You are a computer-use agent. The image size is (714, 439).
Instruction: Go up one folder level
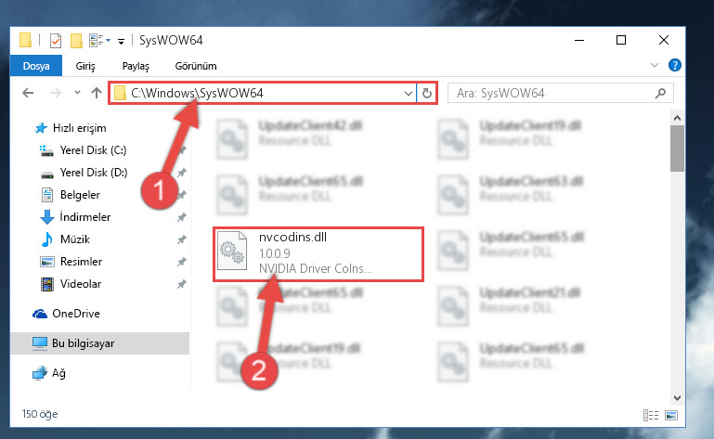tap(96, 93)
